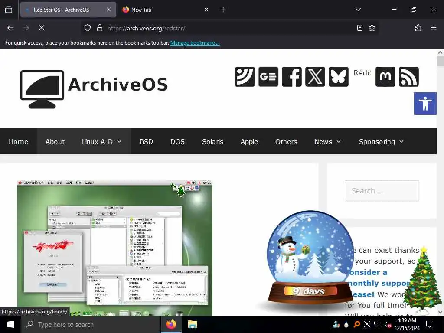Open the GE social icon
This screenshot has height=333, width=444.
(268, 77)
